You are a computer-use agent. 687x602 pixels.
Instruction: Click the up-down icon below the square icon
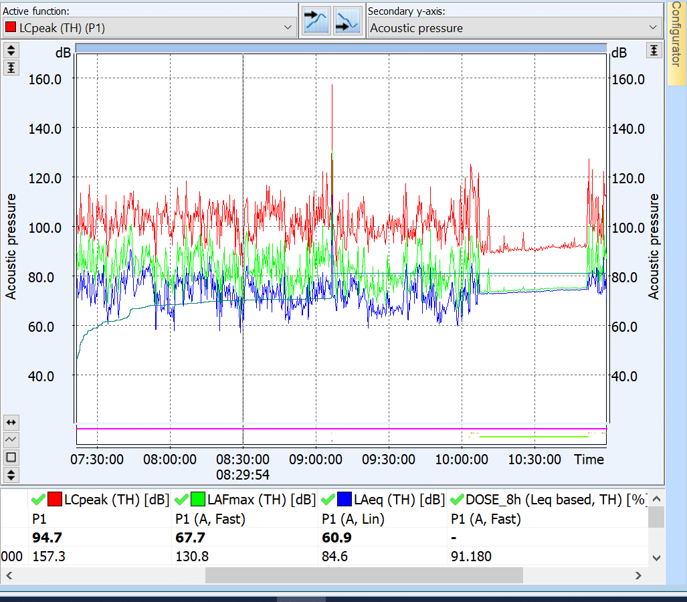11,474
